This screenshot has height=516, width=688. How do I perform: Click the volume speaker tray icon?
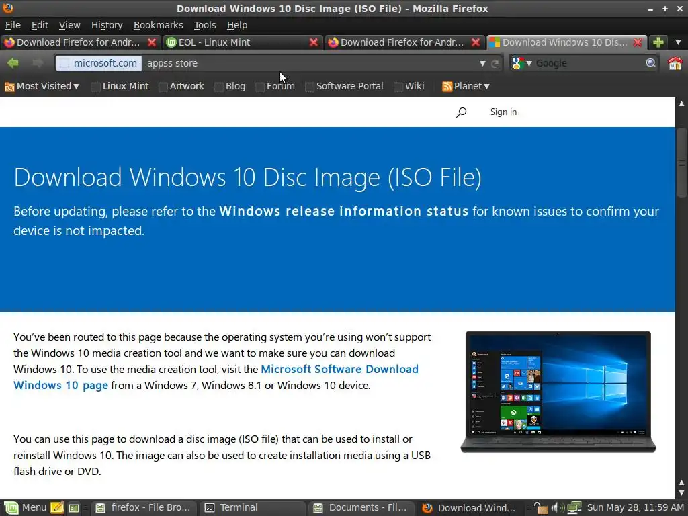coord(558,508)
